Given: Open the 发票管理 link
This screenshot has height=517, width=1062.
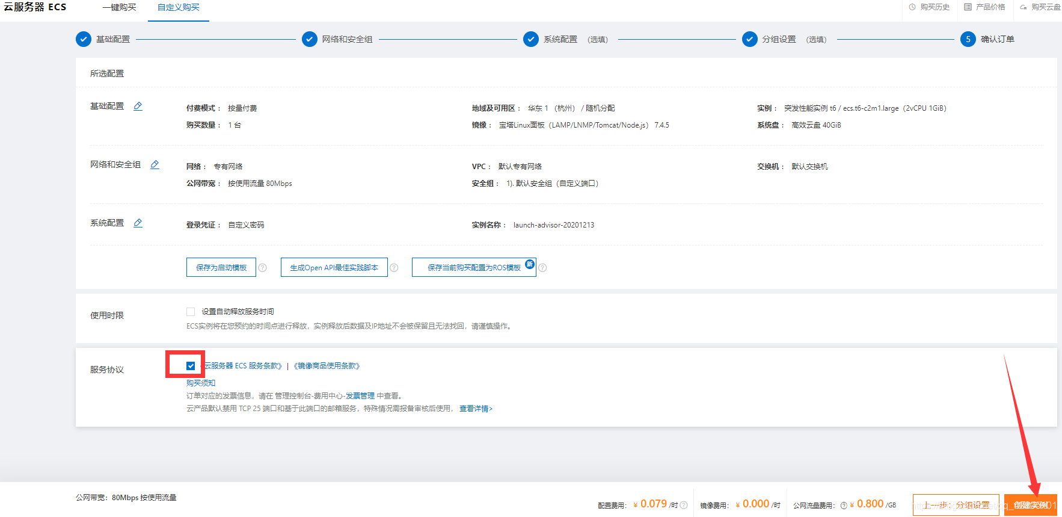Looking at the screenshot, I should click(x=360, y=396).
